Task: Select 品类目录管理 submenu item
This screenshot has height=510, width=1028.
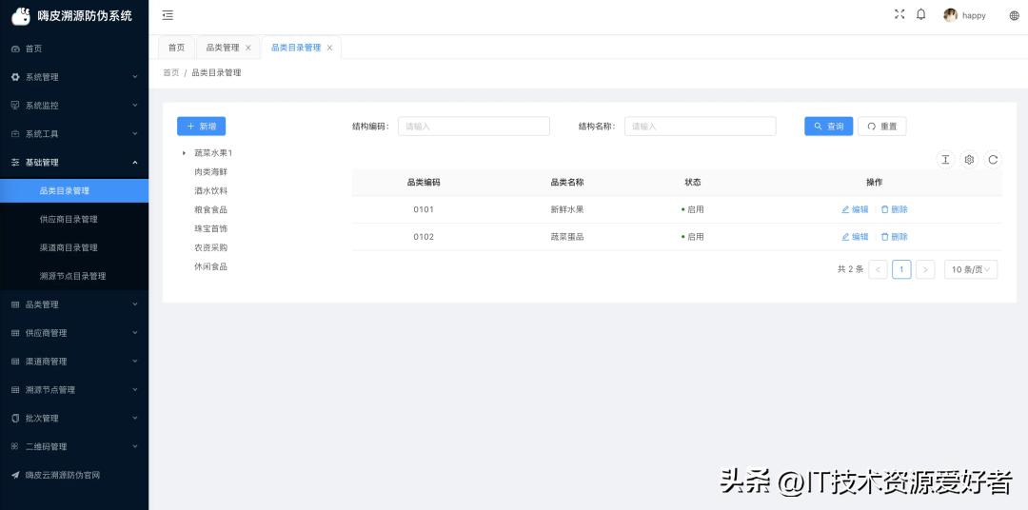Action: (74, 190)
